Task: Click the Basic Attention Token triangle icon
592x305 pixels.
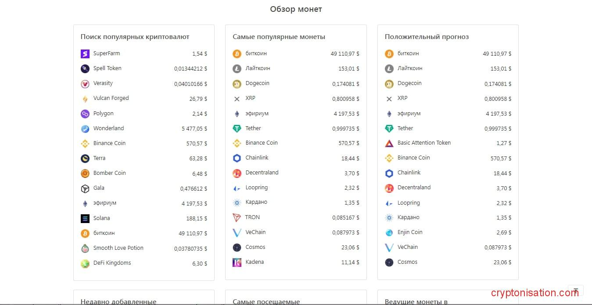Action: tap(389, 143)
